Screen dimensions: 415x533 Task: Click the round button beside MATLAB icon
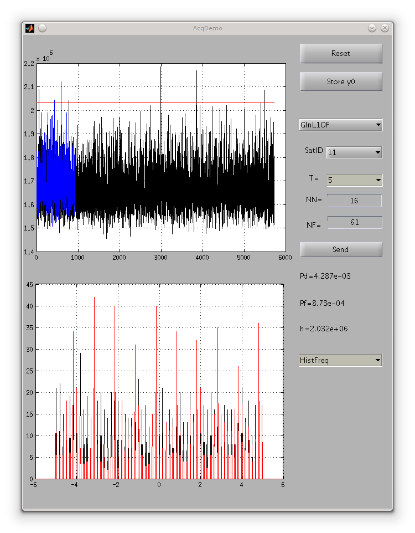pos(43,28)
